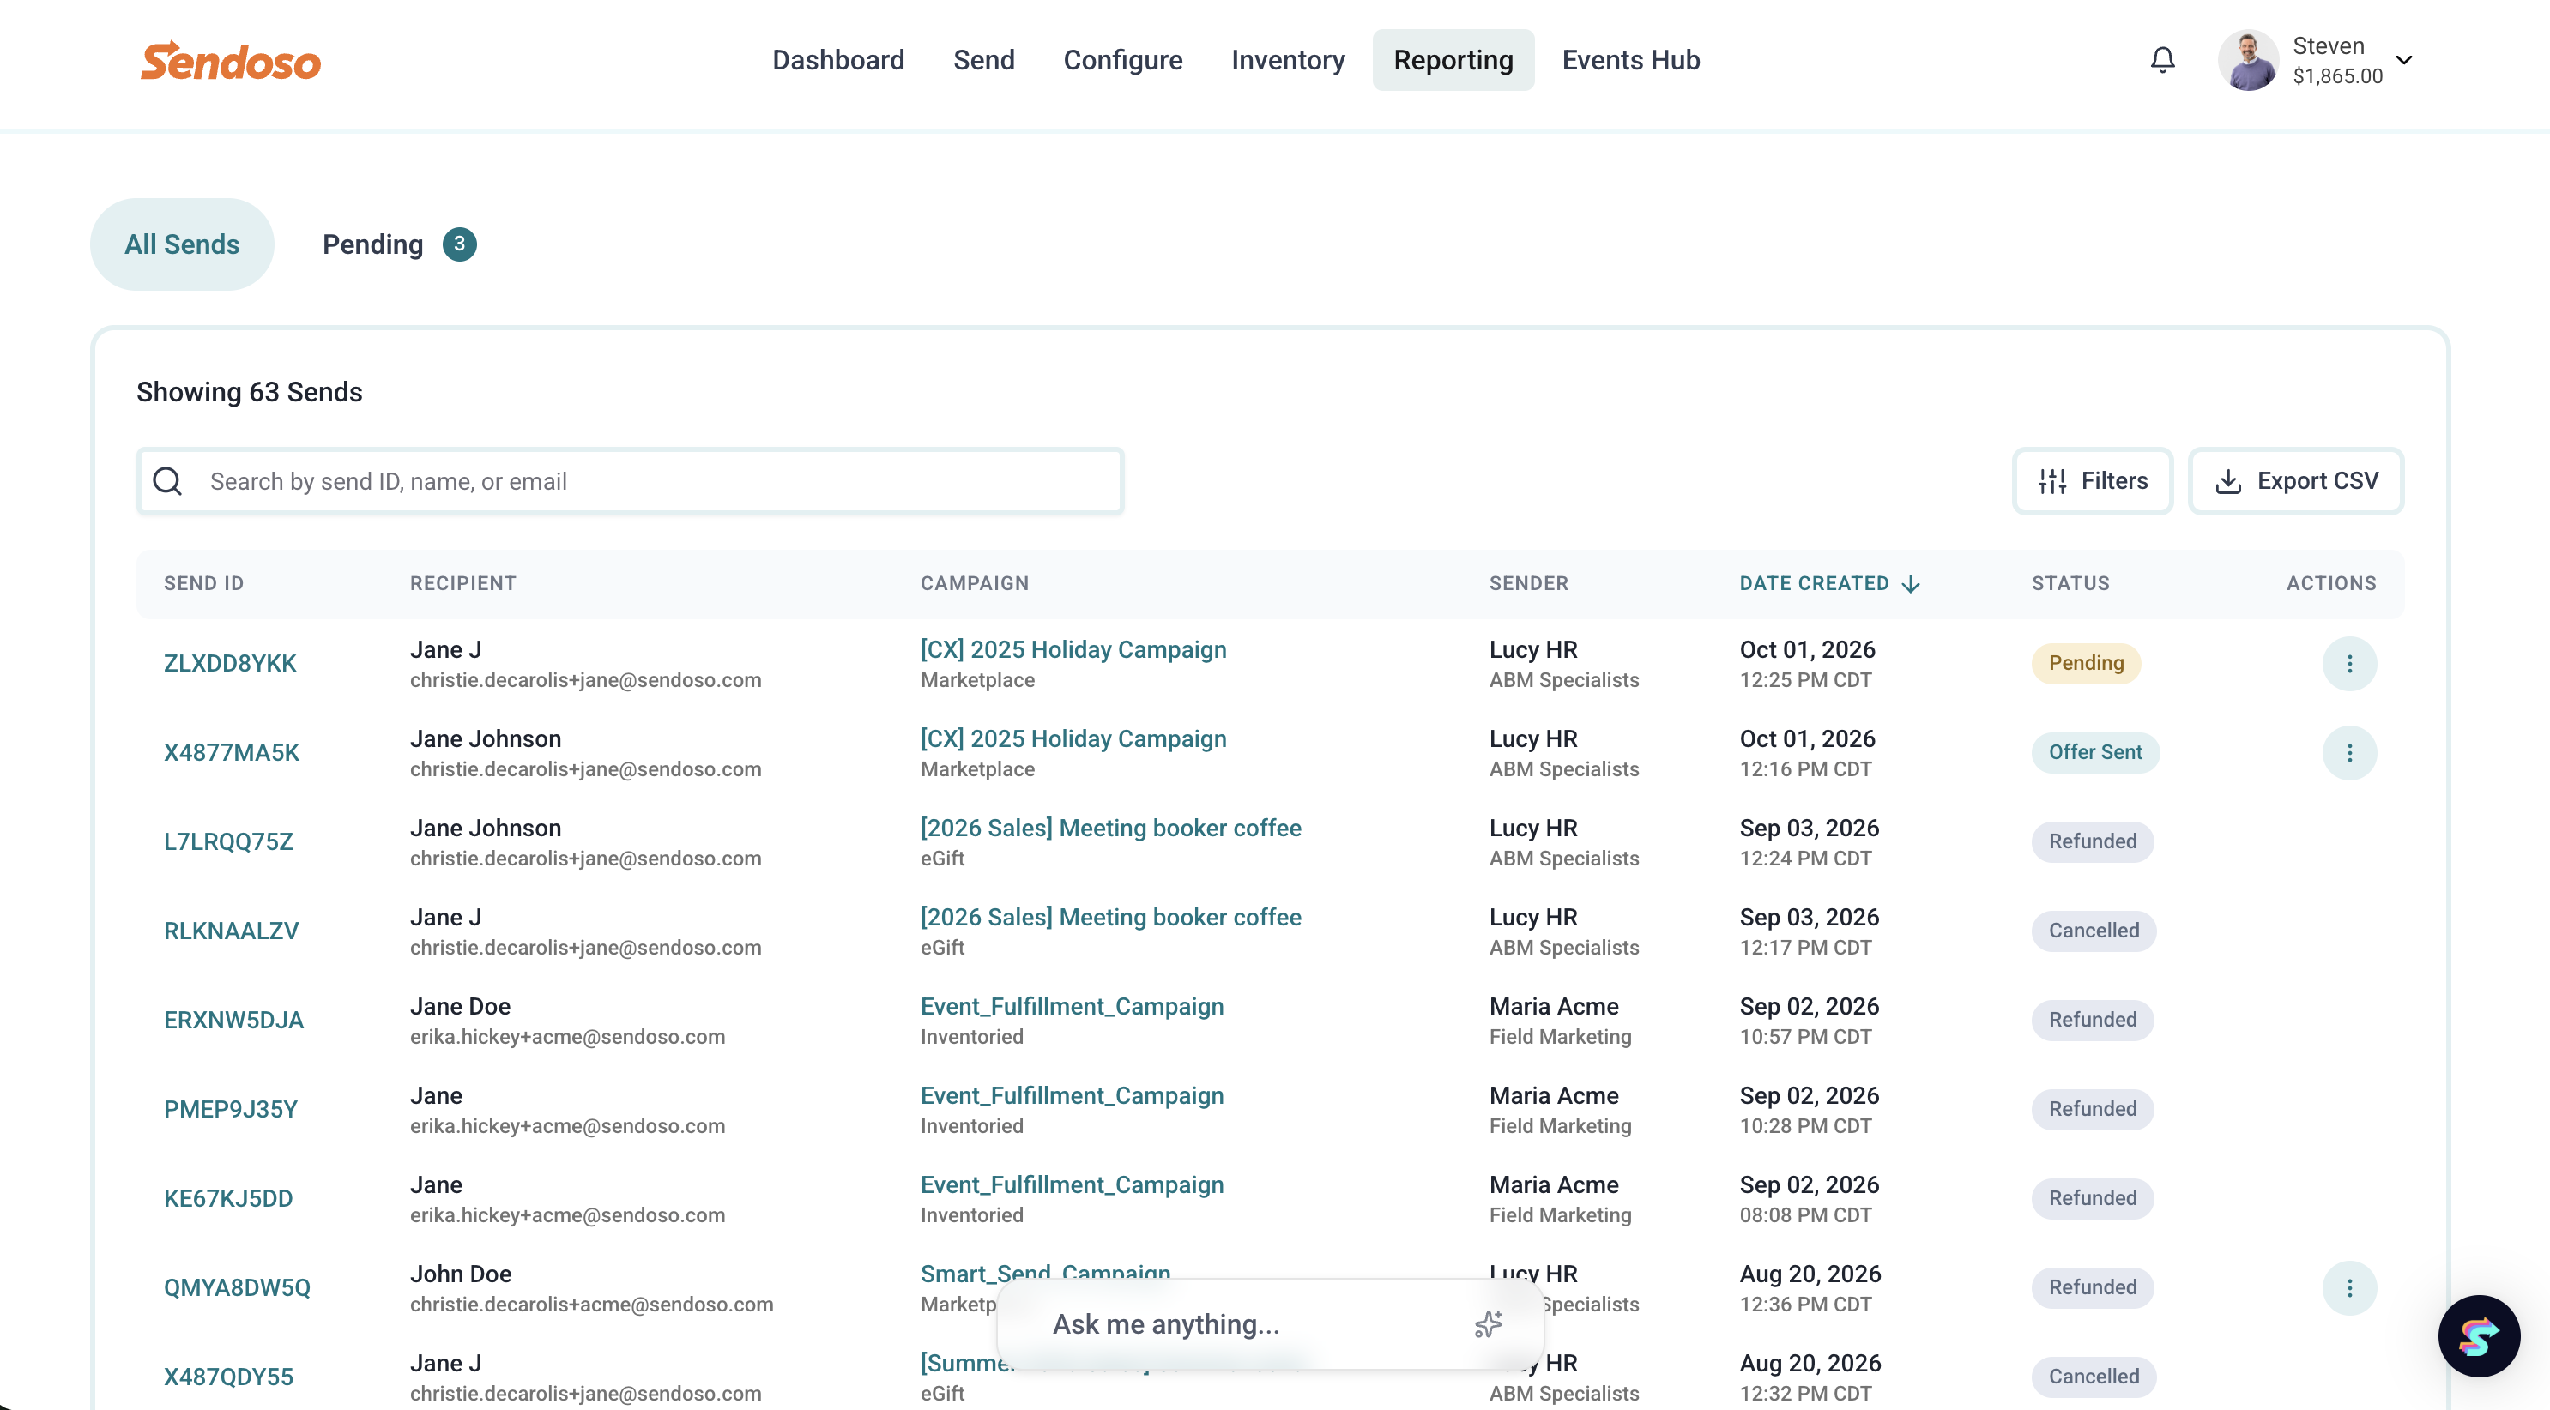Click the sparkle icon in Ask me anything
The height and width of the screenshot is (1410, 2550).
1488,1324
